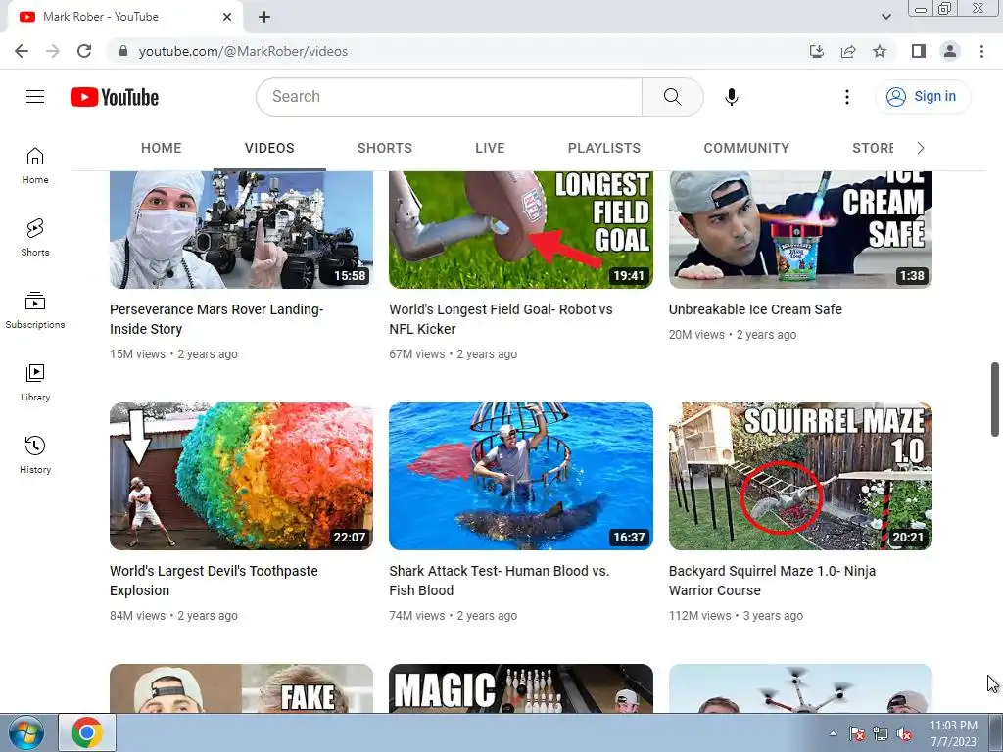Viewport: 1003px width, 752px height.
Task: Open the hamburger guide menu
Action: click(35, 97)
